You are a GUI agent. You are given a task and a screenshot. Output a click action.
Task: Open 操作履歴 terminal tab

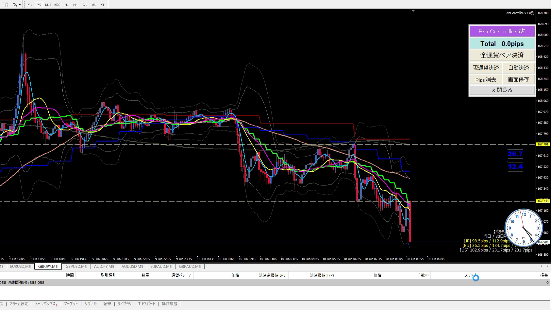(x=170, y=304)
